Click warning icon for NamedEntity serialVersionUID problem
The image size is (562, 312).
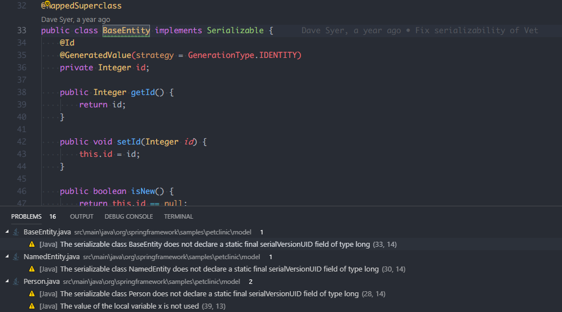[x=32, y=269]
